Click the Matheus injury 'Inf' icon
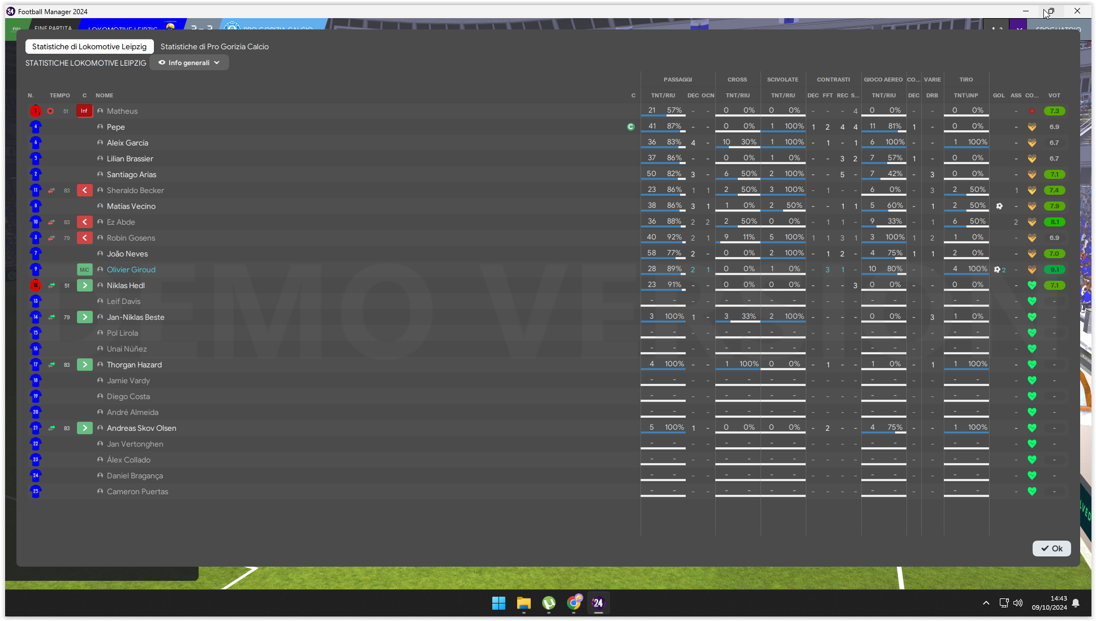The image size is (1096, 621). 84,111
